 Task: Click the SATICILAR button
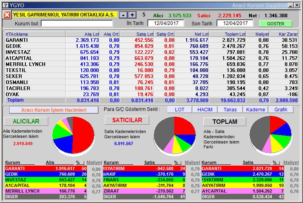coord(127,120)
